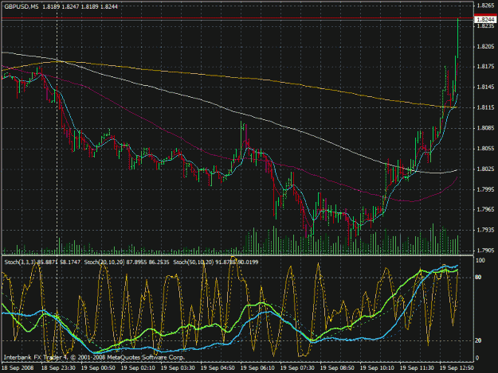Click the 1.7905 price axis label

click(x=486, y=251)
